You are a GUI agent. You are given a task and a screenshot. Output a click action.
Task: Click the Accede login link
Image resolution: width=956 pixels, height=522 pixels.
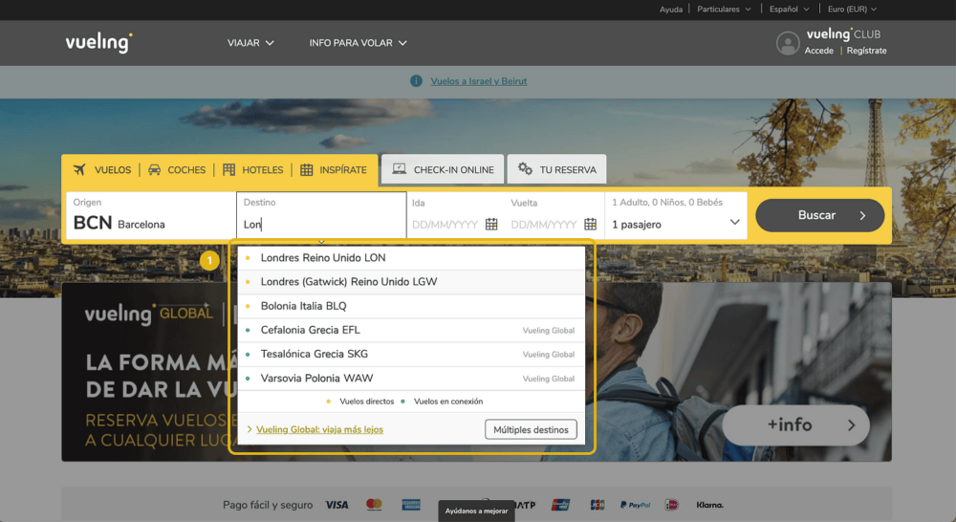click(819, 51)
